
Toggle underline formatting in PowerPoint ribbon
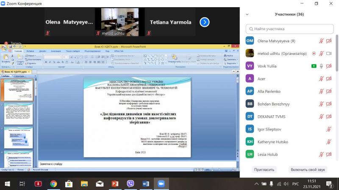(x=54, y=62)
